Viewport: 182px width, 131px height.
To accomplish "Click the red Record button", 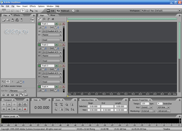I will pyautogui.click(x=25, y=109).
